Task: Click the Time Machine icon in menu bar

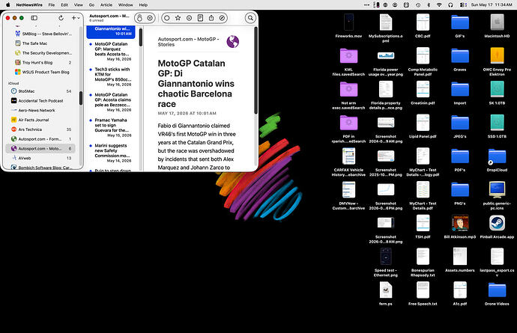Action: coord(418,4)
